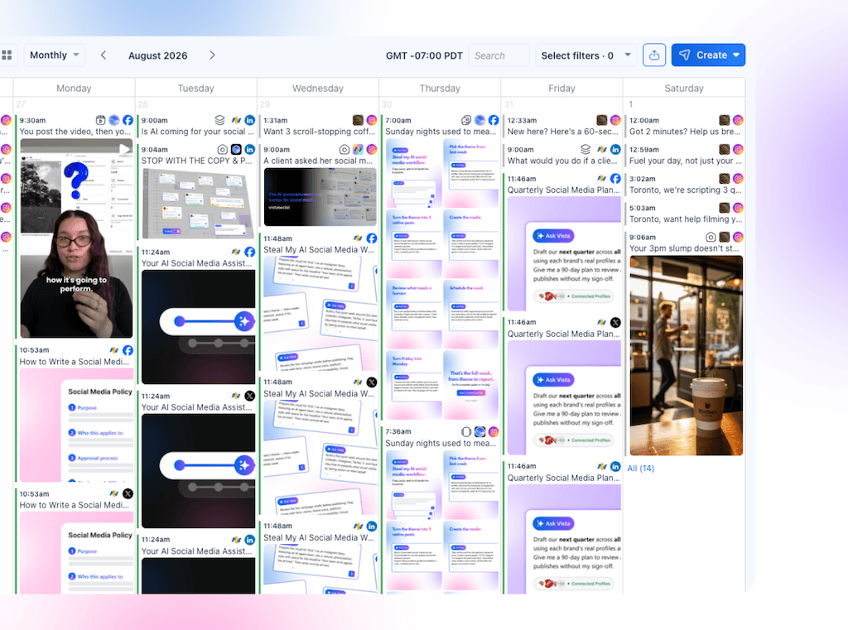Click the Thursday column header
The image size is (848, 630).
coord(440,88)
